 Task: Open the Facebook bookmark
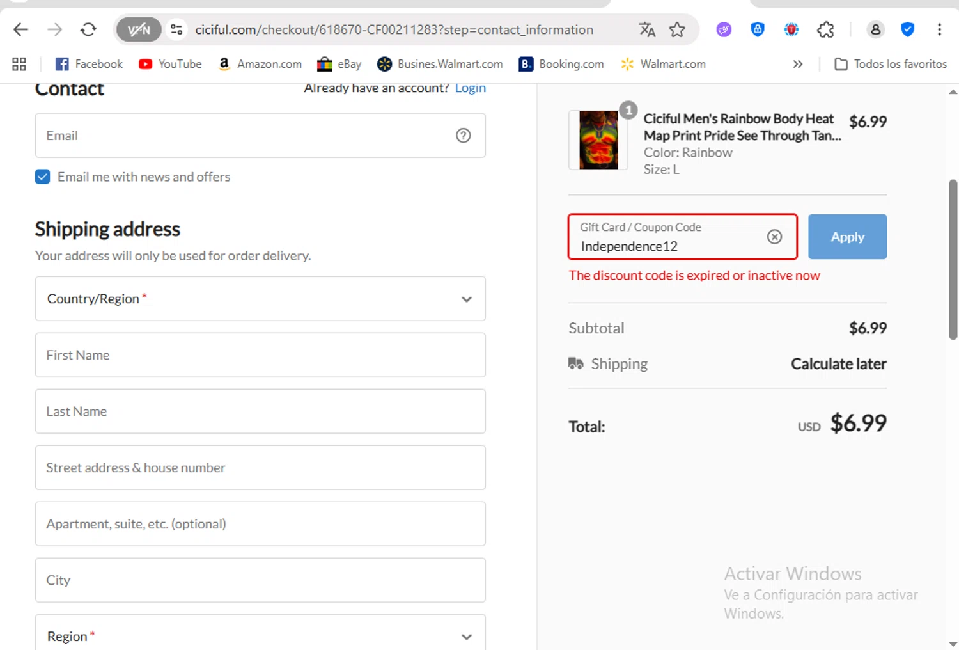(x=89, y=64)
